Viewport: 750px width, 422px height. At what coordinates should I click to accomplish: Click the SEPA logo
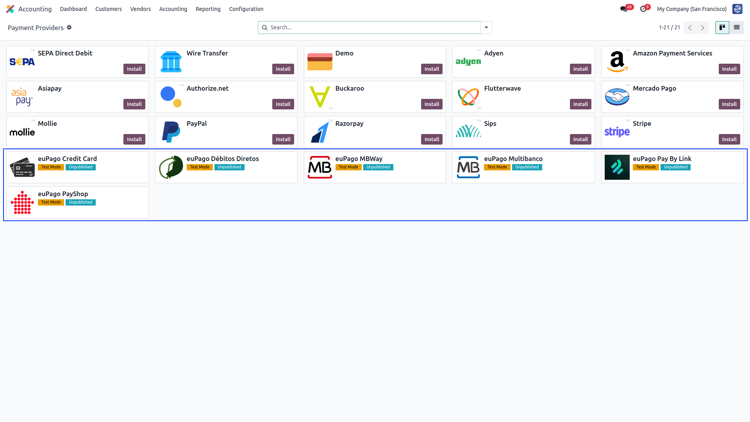coord(22,62)
